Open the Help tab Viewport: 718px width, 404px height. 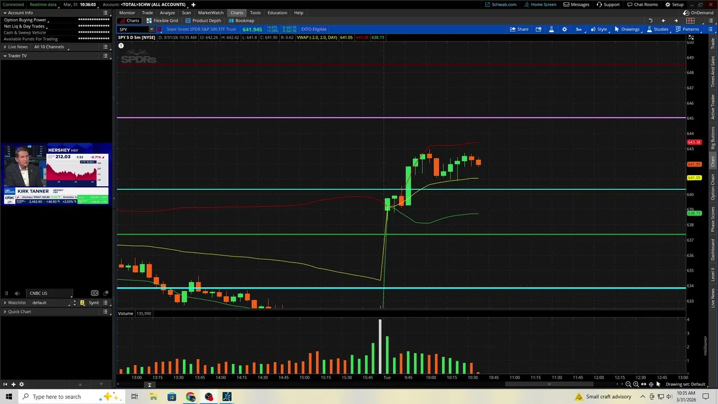(x=298, y=12)
